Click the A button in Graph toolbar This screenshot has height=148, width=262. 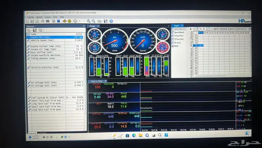tap(197, 29)
